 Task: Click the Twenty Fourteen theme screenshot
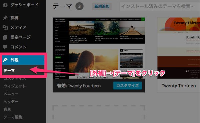click(99, 48)
